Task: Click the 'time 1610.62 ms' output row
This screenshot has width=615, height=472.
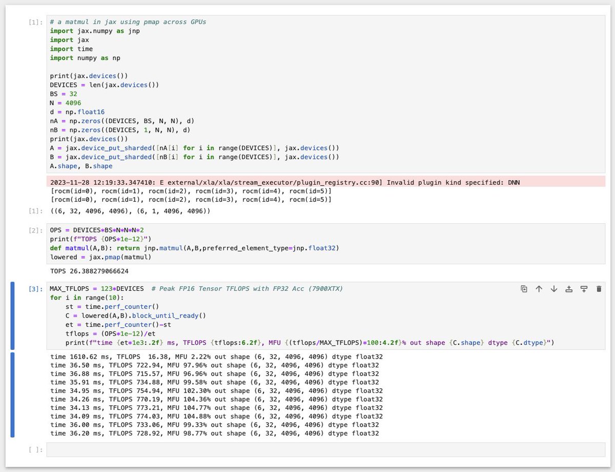Action: 216,357
